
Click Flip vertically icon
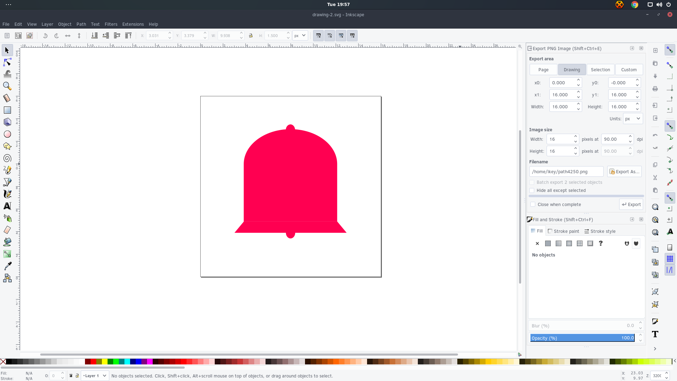coord(79,36)
